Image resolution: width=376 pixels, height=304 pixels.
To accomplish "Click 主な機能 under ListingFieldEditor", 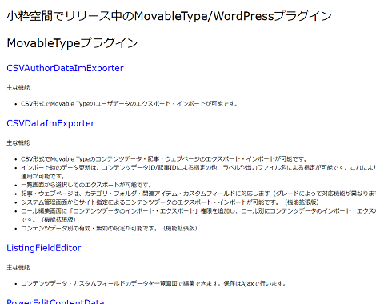I will 18,267.
